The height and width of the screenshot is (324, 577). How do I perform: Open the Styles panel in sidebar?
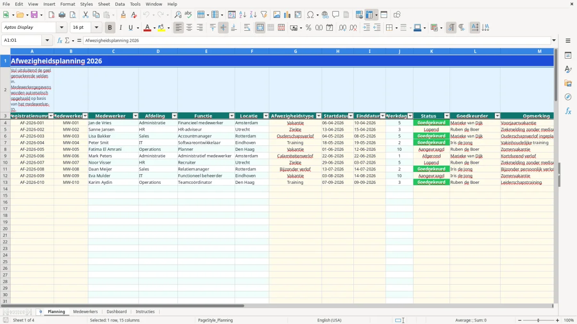click(568, 70)
